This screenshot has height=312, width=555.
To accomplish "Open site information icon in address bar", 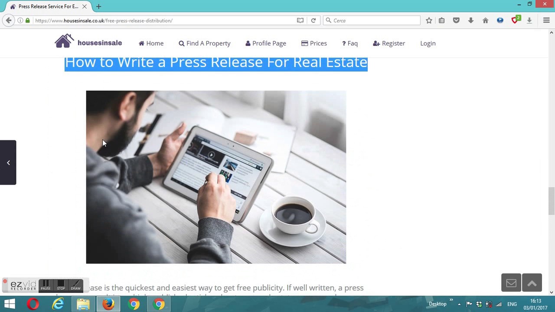I will click(20, 20).
